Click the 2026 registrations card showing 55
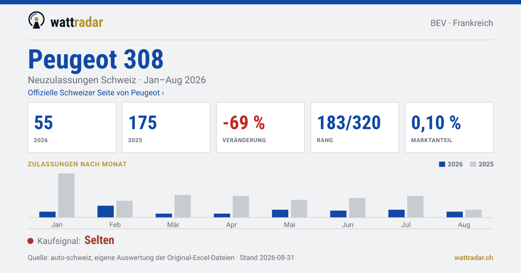The width and height of the screenshot is (521, 273). (72, 127)
